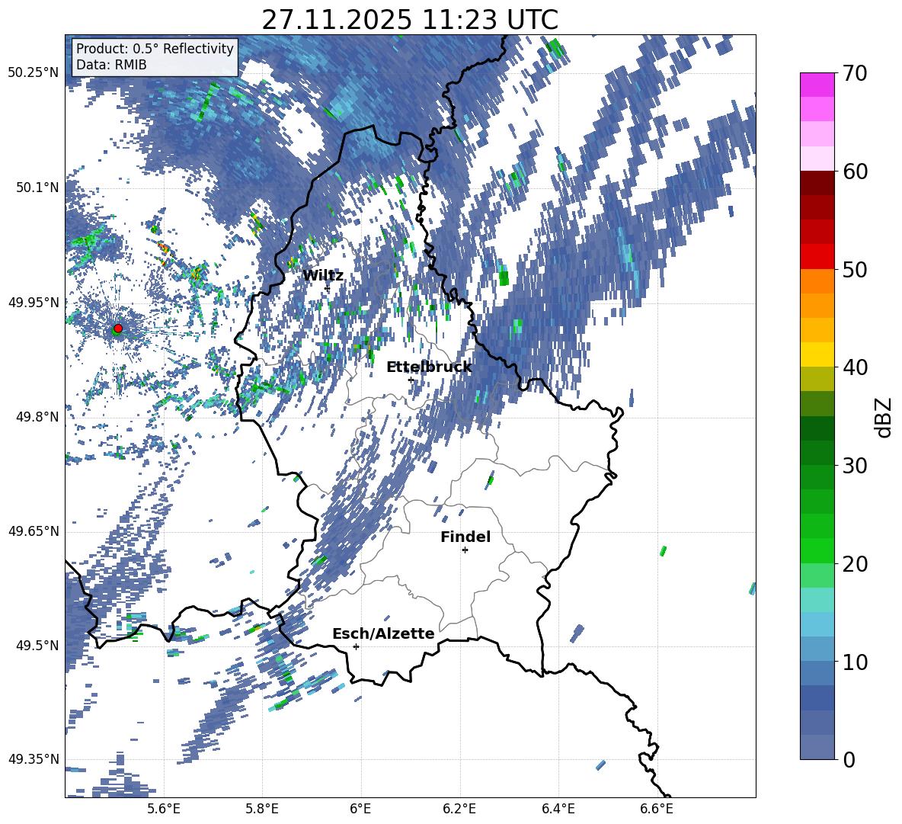
Task: Pick the cyan colorbar segment near 15
Action: (817, 600)
